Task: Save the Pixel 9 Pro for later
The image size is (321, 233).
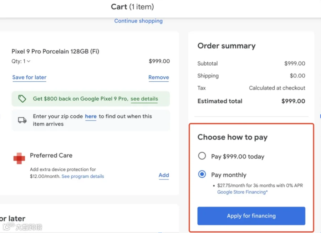Action: click(29, 77)
